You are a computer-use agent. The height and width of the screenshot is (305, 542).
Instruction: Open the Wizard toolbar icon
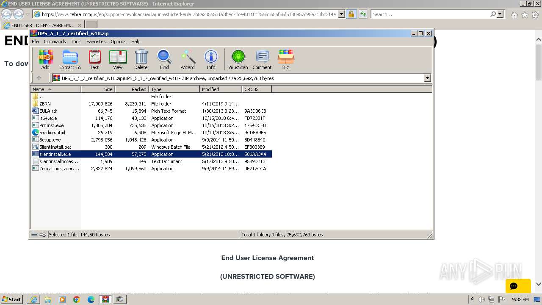[188, 59]
